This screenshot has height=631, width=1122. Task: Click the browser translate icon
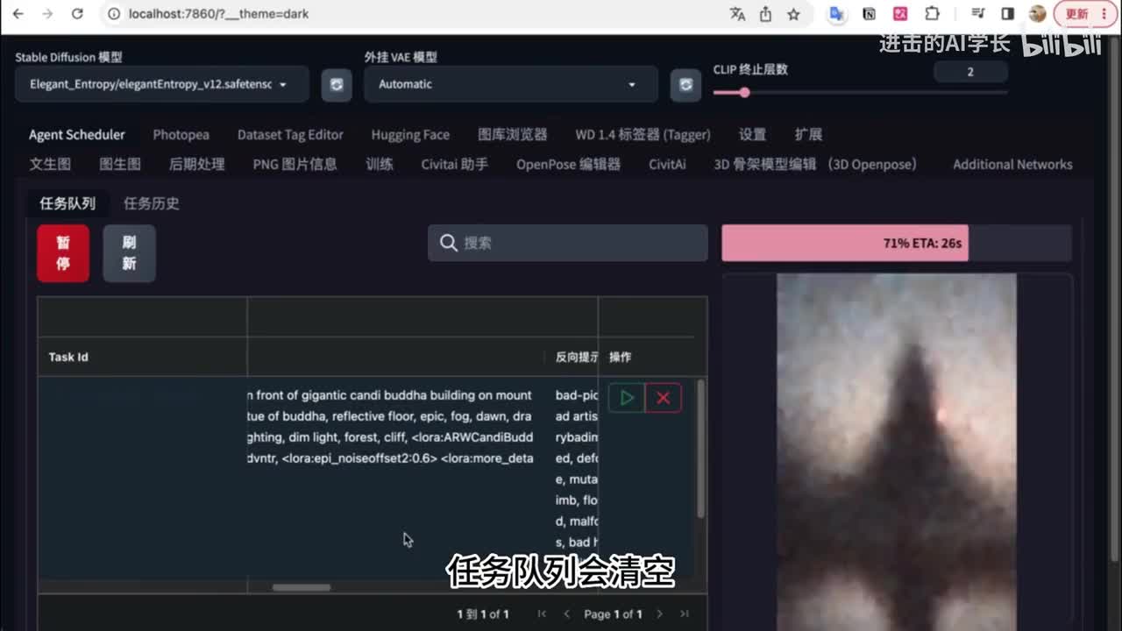coord(737,14)
